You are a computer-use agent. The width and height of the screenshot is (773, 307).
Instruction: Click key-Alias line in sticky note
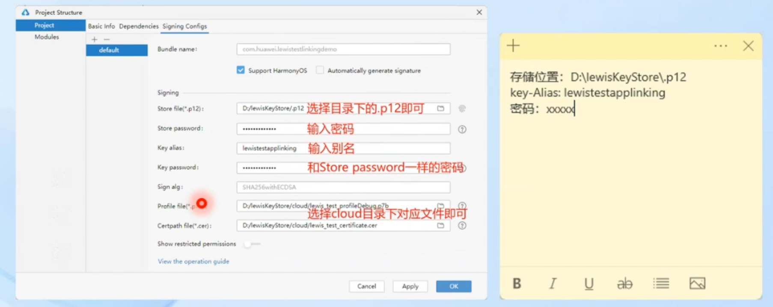pos(588,93)
